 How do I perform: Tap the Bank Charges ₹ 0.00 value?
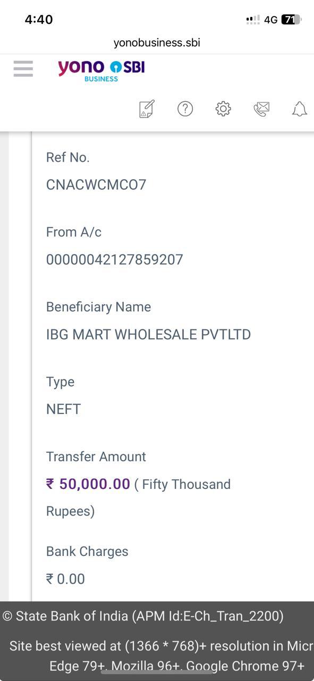pyautogui.click(x=65, y=579)
